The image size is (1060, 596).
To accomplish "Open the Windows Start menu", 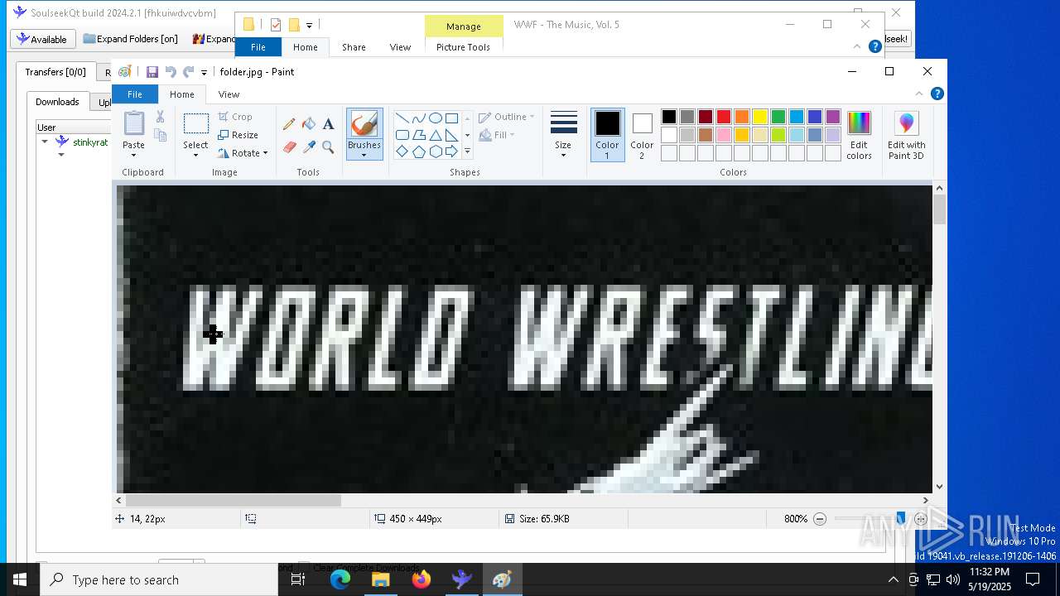I will pos(20,579).
